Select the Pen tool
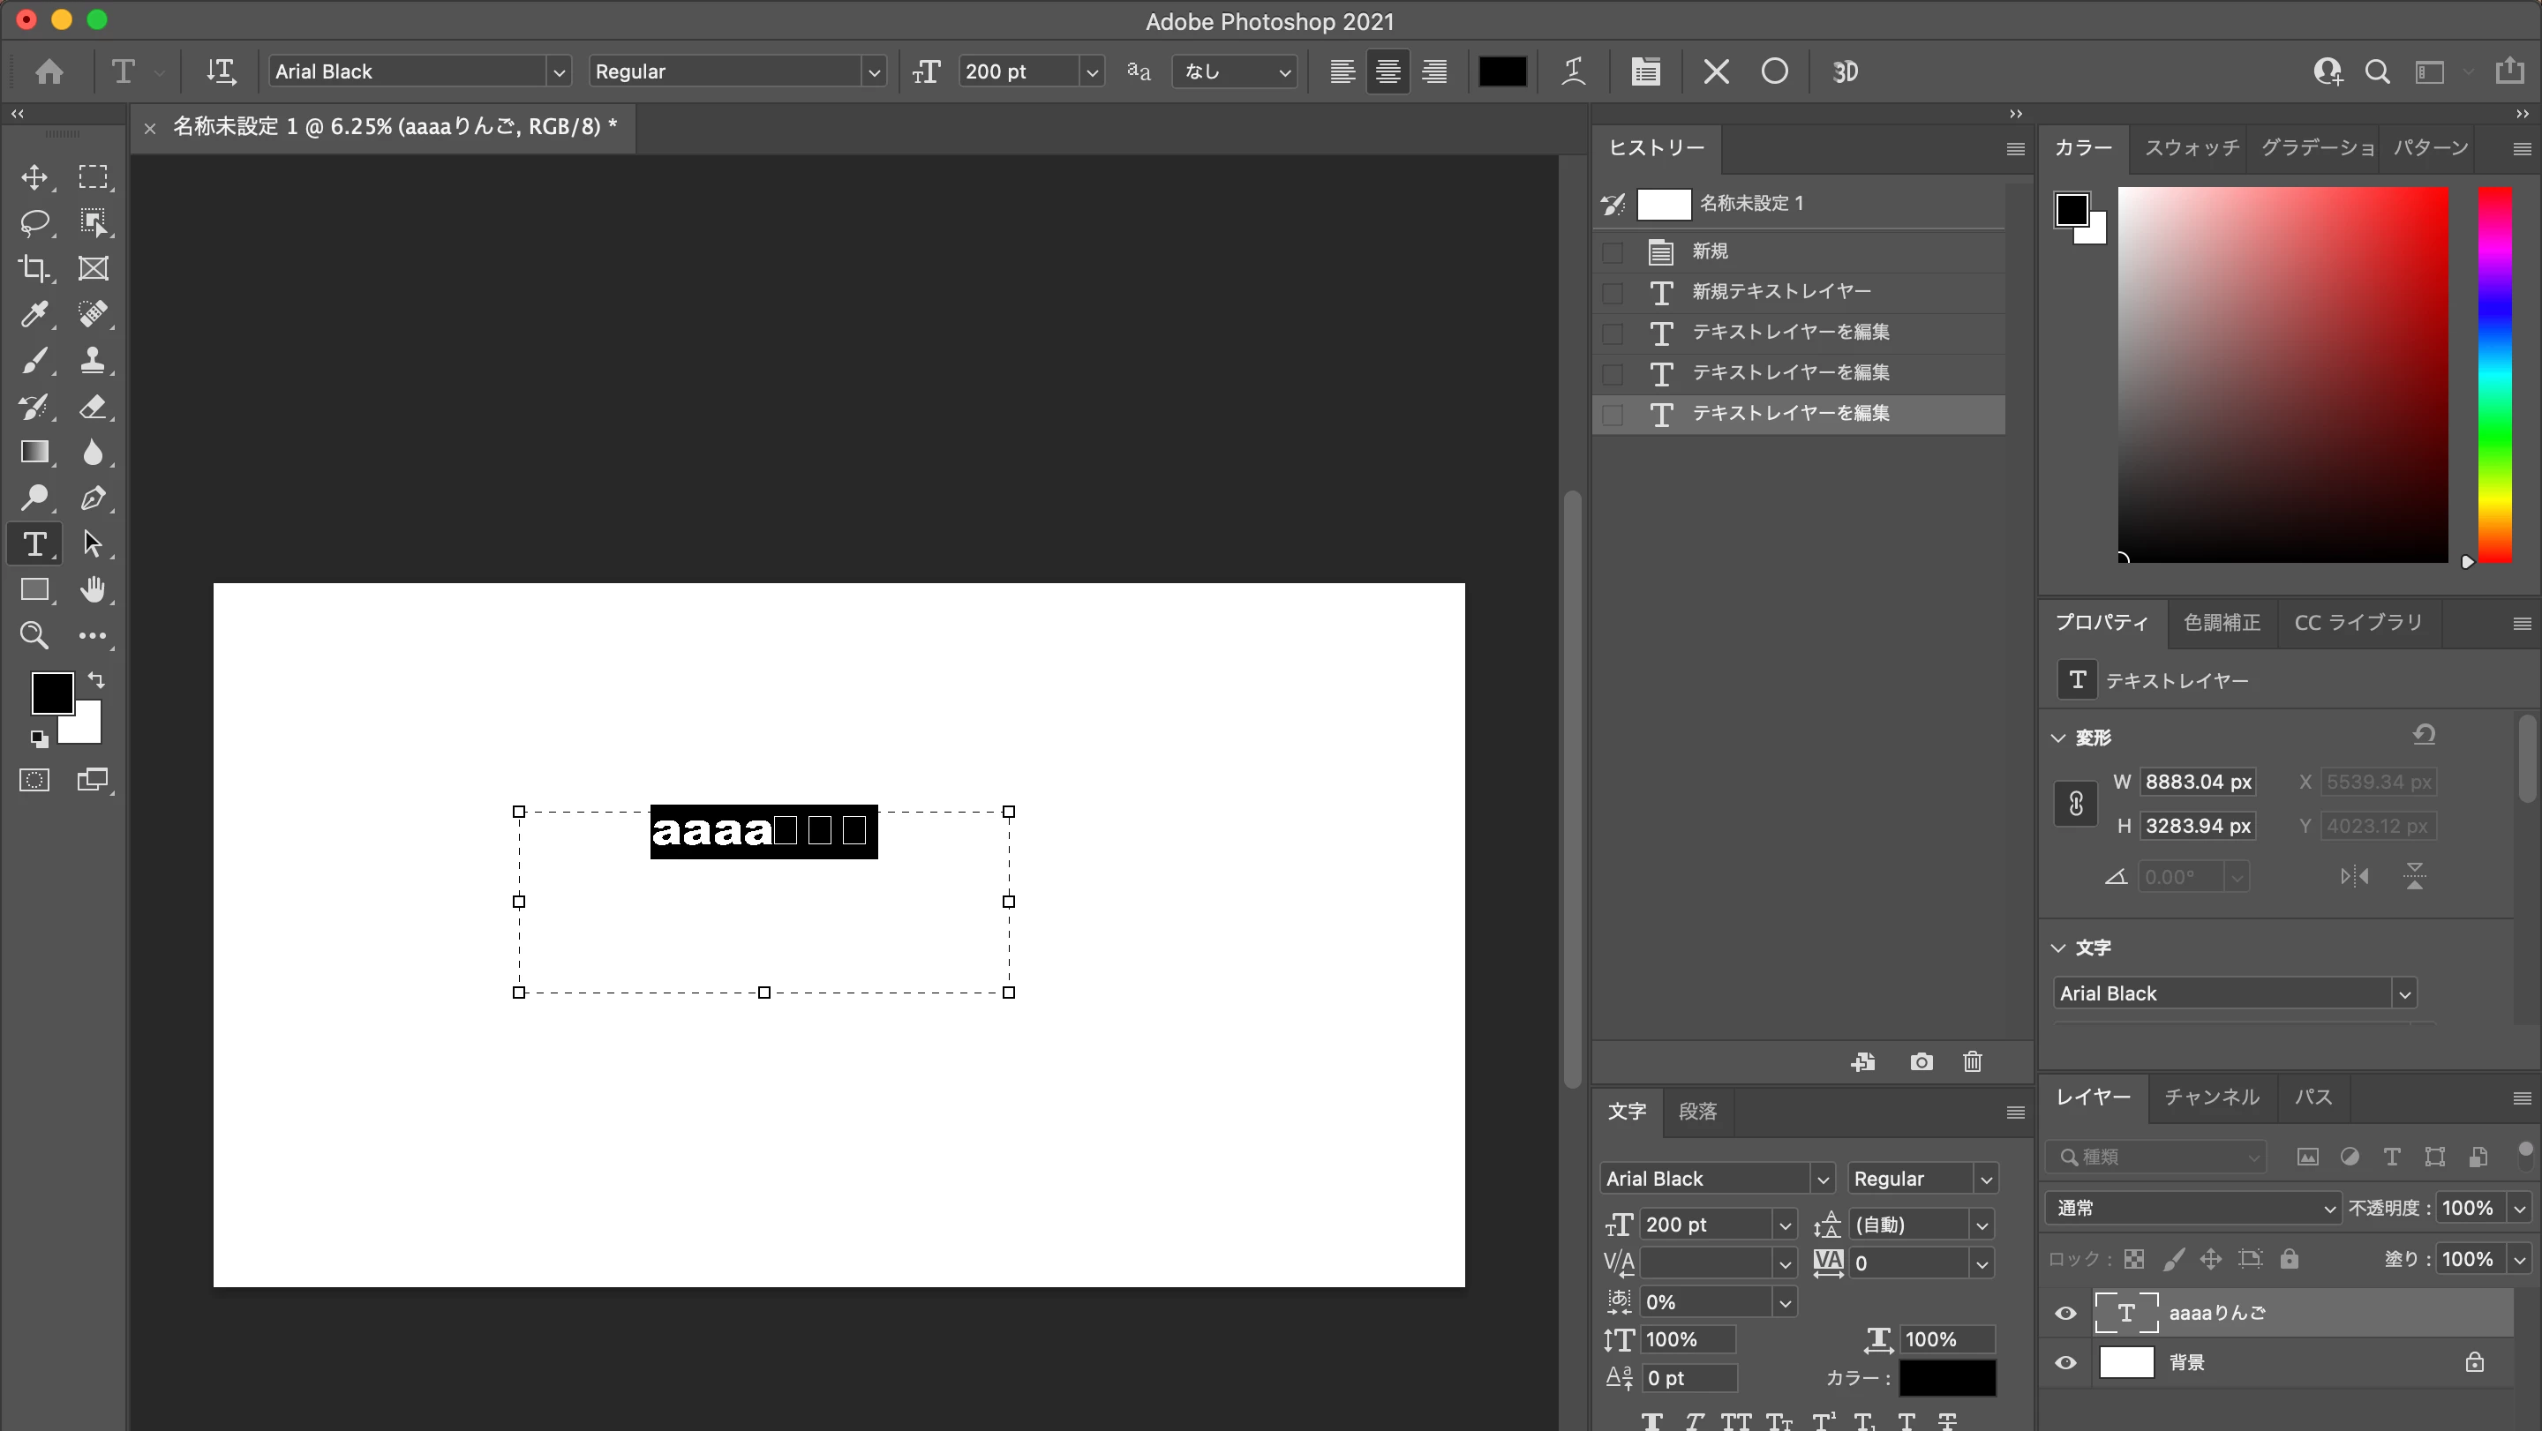 (93, 498)
